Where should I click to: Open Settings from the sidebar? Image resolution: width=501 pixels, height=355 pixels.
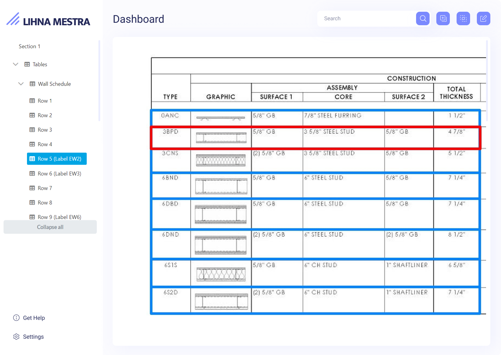33,337
